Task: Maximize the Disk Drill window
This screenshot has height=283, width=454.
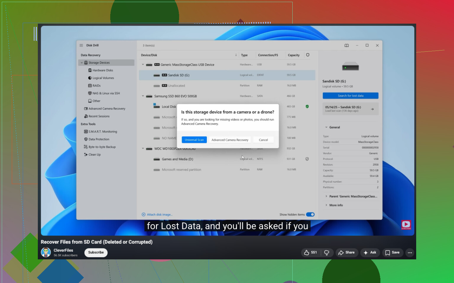Action: (367, 45)
